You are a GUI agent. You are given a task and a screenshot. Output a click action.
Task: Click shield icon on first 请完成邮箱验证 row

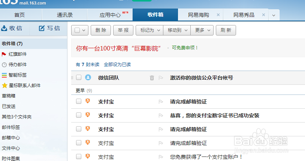[x=88, y=101]
